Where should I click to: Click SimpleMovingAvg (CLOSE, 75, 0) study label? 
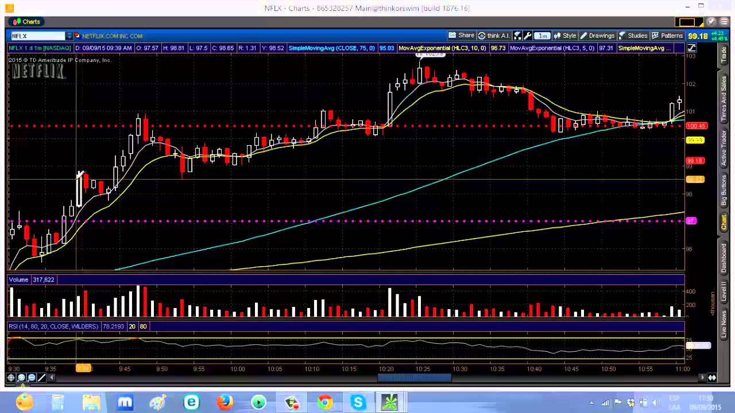click(x=332, y=48)
